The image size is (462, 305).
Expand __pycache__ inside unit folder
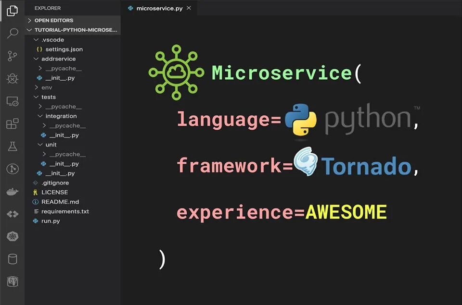pos(73,154)
